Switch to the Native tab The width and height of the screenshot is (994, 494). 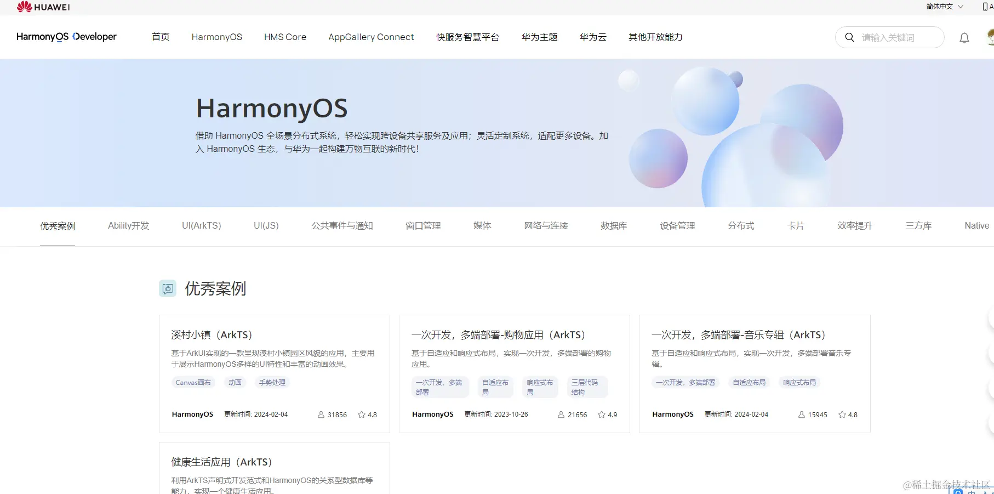977,225
